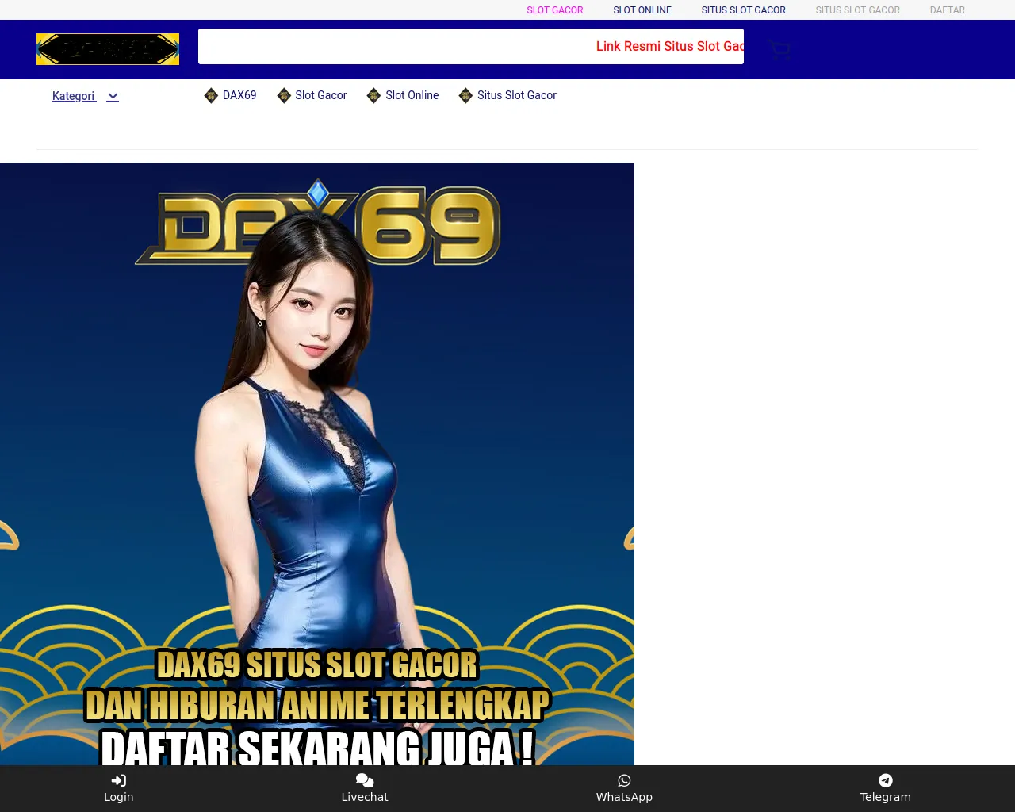The width and height of the screenshot is (1015, 812).
Task: Open Livechat via the chat bubbles icon
Action: coord(365,780)
